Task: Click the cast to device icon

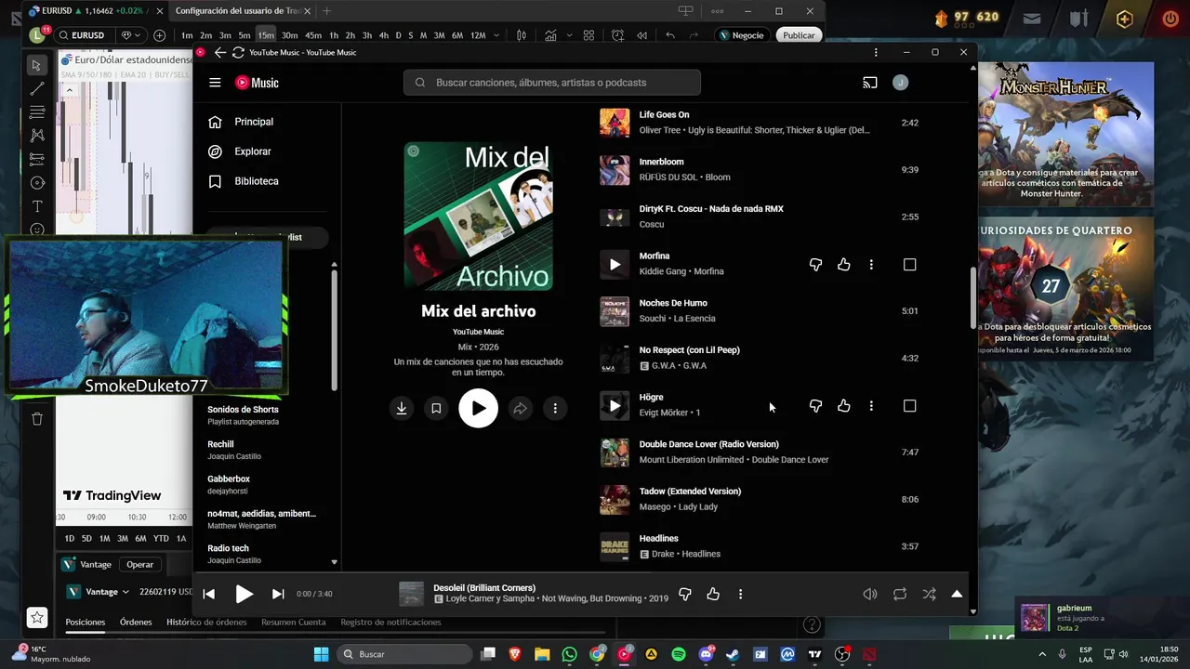Action: pyautogui.click(x=870, y=83)
